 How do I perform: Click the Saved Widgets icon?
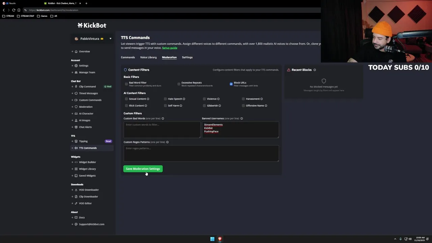click(x=76, y=176)
